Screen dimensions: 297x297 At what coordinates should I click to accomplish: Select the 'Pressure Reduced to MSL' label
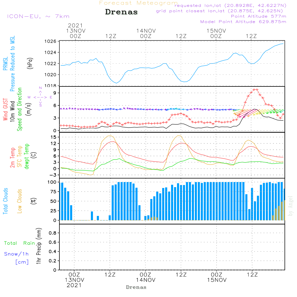[x=12, y=64]
